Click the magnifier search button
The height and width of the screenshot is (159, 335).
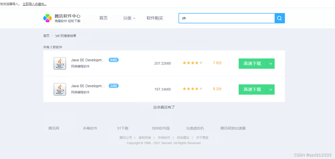click(280, 18)
